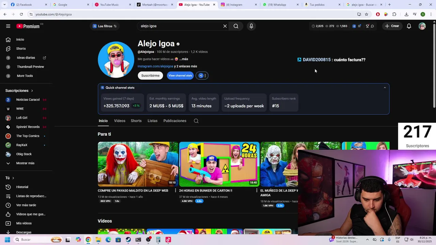Image resolution: width=436 pixels, height=245 pixels.
Task: Bookmark this page with the star icon
Action: 367,14
